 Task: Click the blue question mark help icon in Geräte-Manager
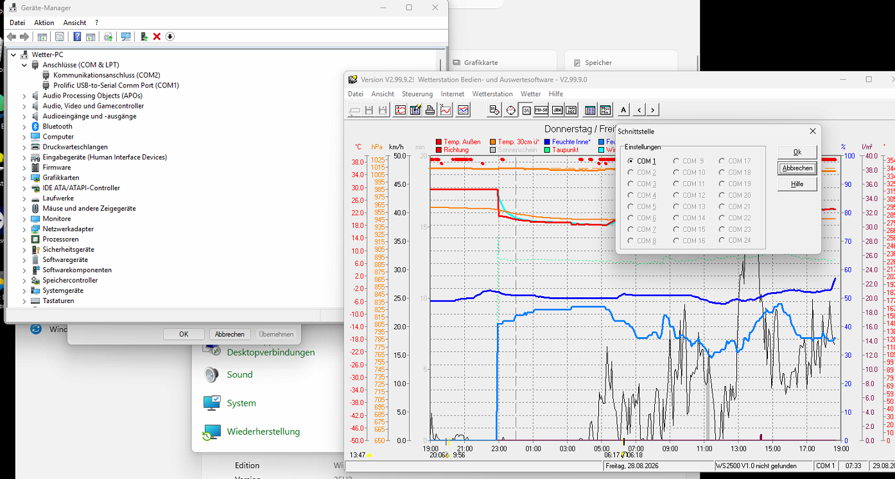click(77, 37)
